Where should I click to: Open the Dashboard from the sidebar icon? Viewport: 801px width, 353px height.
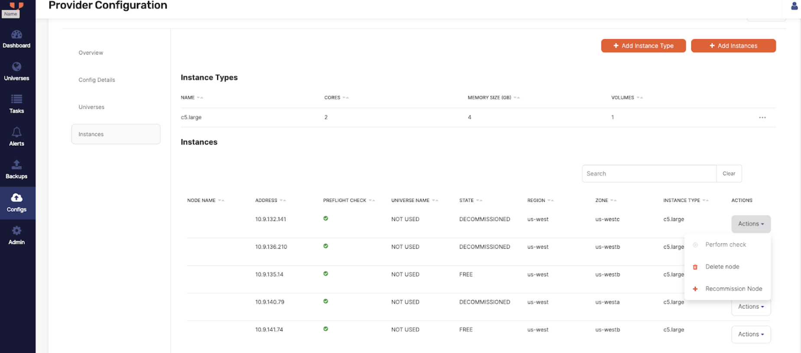pos(16,35)
